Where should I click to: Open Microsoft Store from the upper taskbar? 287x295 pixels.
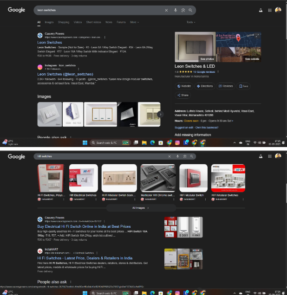pyautogui.click(x=161, y=143)
